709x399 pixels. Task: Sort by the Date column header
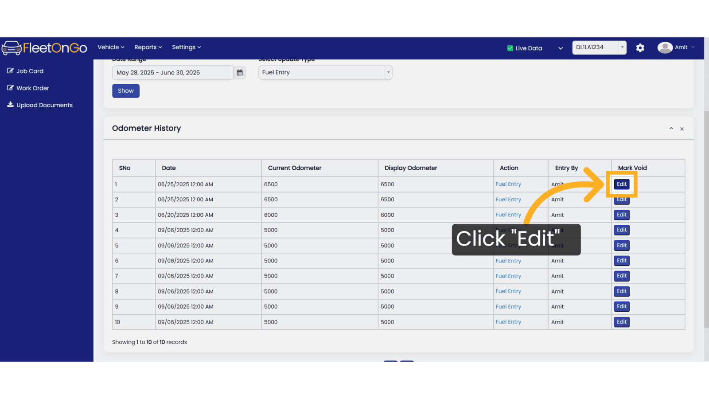[208, 168]
